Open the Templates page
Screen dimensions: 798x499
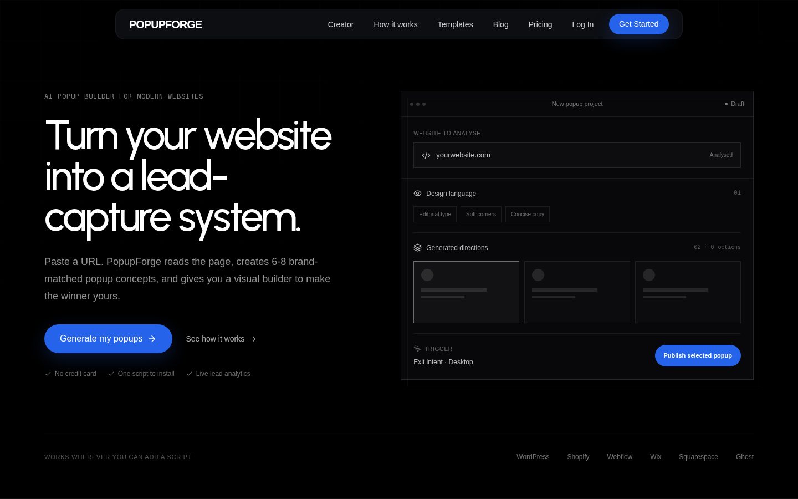[x=455, y=24]
